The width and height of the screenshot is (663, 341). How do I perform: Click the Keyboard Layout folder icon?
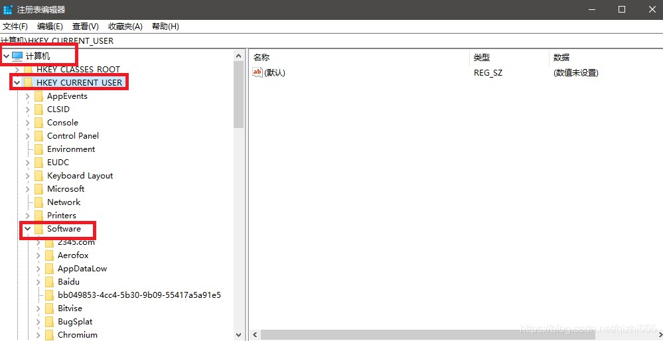(x=39, y=176)
